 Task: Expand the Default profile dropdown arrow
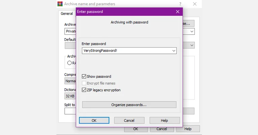click(192, 45)
